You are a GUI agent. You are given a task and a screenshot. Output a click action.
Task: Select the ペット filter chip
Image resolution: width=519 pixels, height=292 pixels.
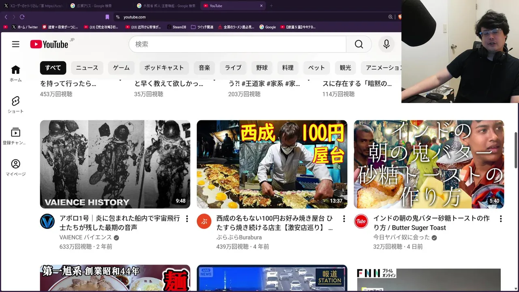pos(317,68)
